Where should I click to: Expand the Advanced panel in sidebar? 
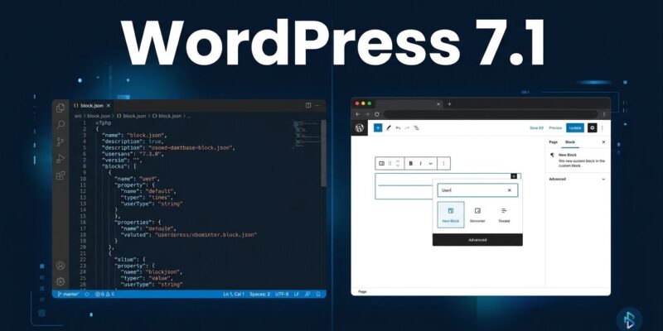577,179
